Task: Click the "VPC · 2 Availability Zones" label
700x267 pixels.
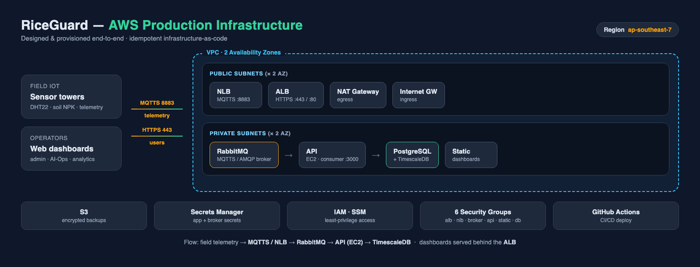Action: point(244,52)
